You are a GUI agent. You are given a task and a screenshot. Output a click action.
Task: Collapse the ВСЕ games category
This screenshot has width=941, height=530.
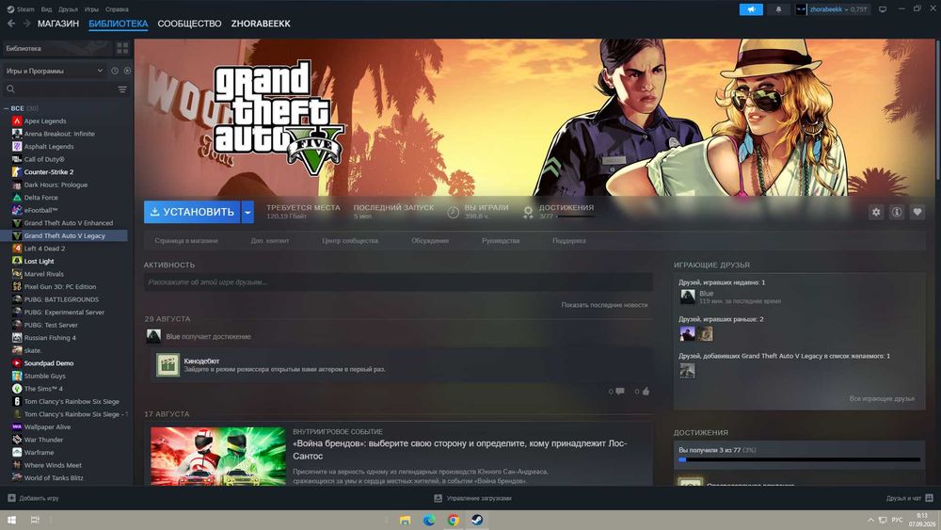point(7,108)
